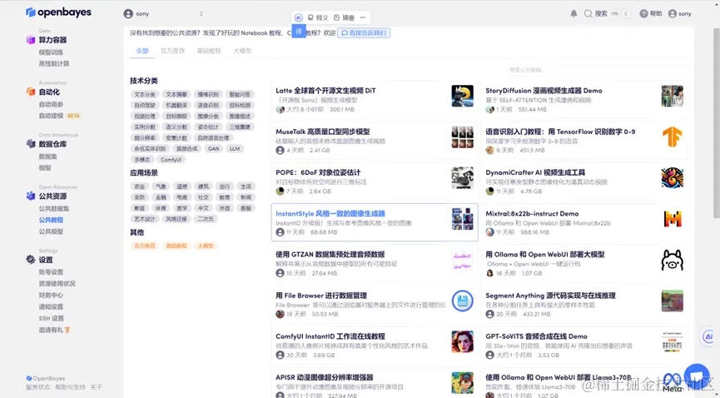Click the 摘要 button in floating toolbar

[344, 17]
